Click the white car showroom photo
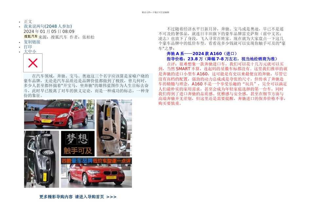Screen dimensions: 311x220 coord(114,128)
